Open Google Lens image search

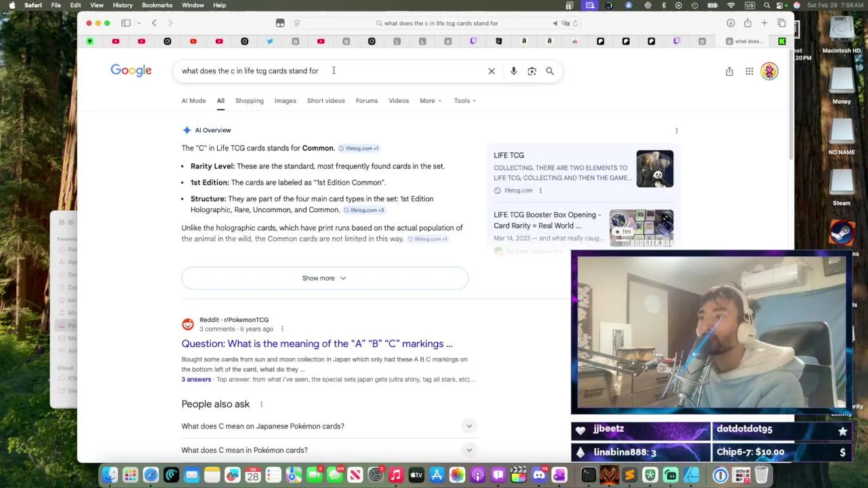(x=532, y=70)
